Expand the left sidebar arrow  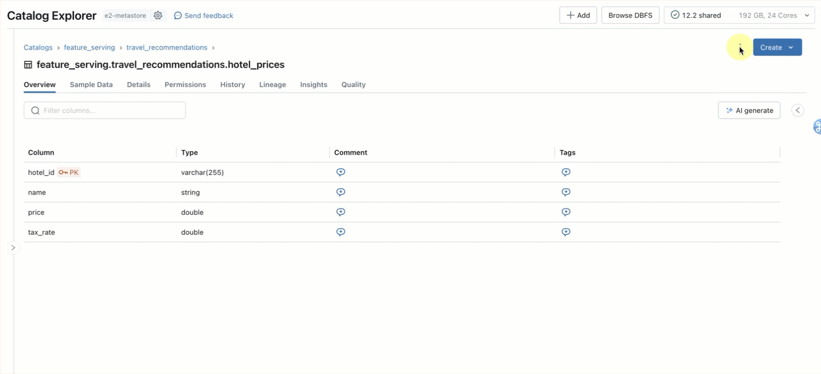[14, 247]
